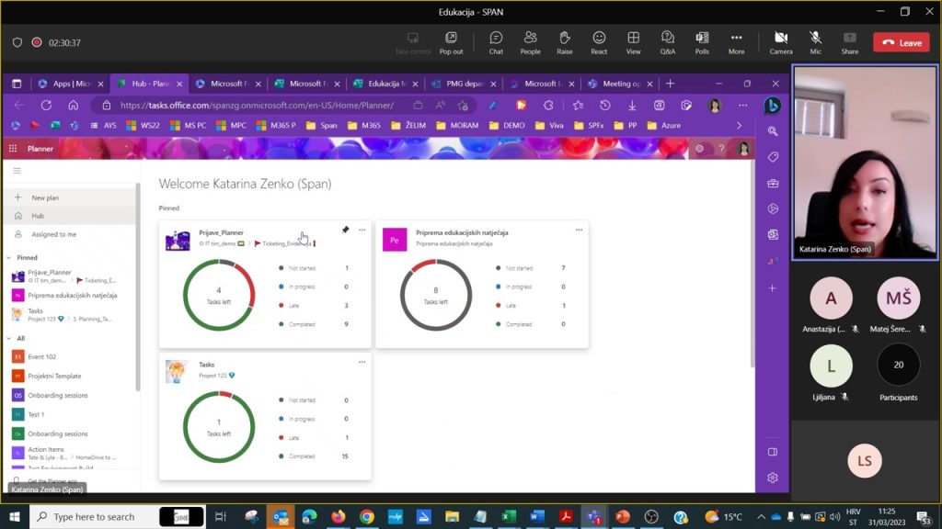The image size is (942, 529).
Task: Switch to the Edukacija browser tab
Action: click(385, 84)
